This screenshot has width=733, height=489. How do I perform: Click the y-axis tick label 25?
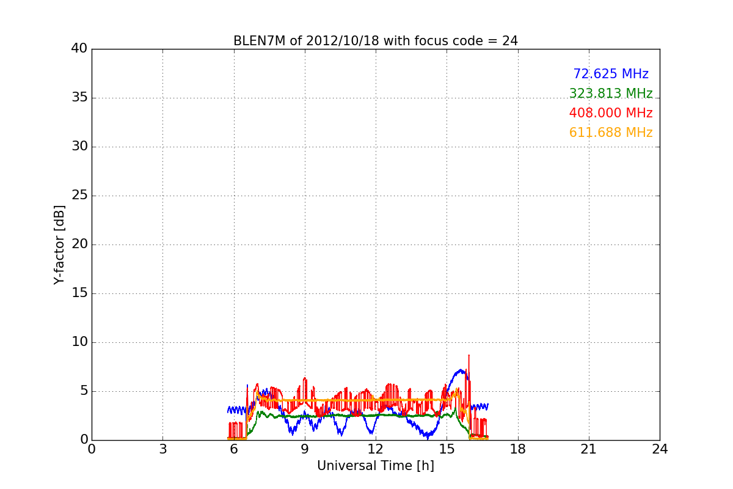pyautogui.click(x=79, y=196)
